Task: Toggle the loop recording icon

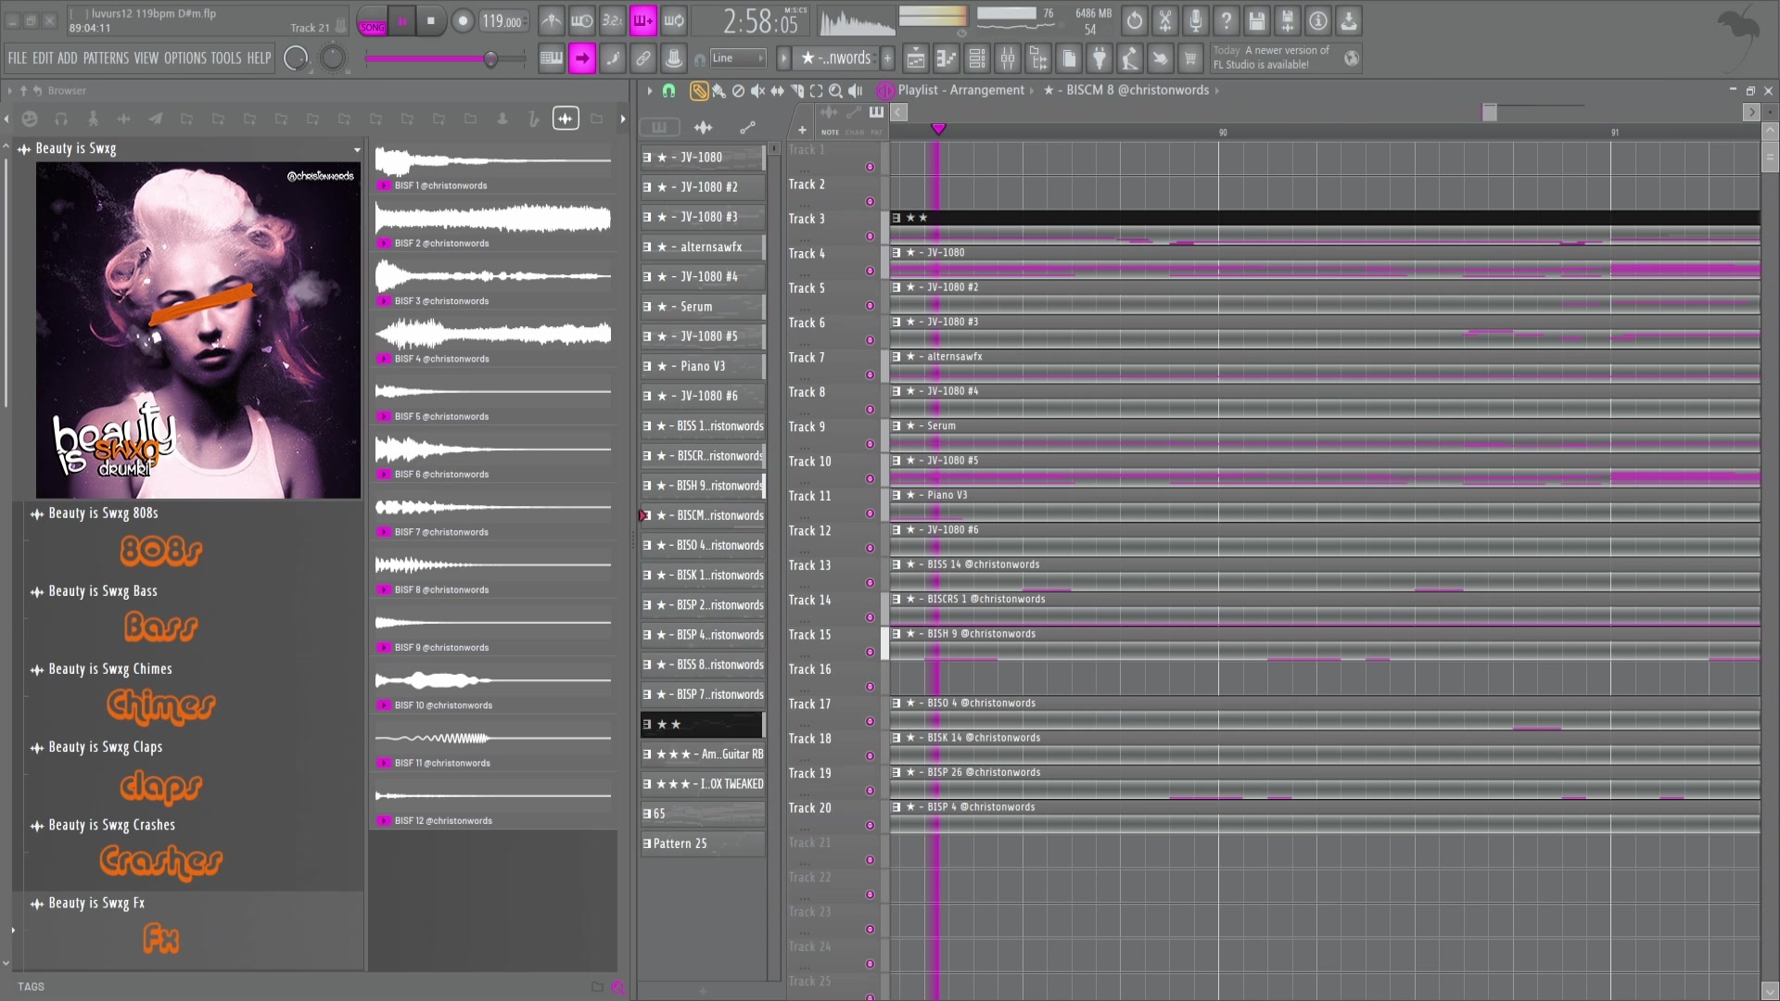Action: click(x=674, y=20)
